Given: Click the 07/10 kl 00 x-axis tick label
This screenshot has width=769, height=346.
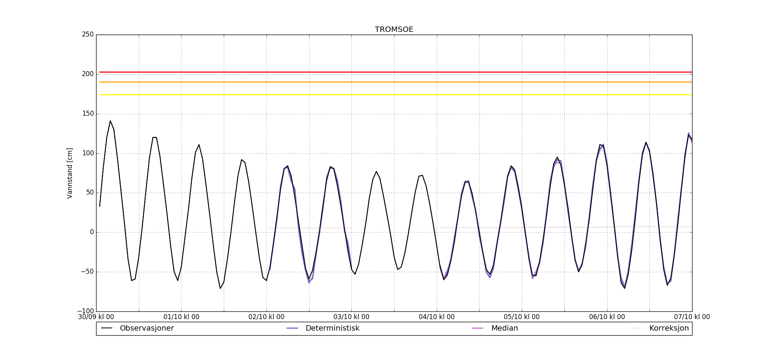Looking at the screenshot, I should pyautogui.click(x=692, y=317).
